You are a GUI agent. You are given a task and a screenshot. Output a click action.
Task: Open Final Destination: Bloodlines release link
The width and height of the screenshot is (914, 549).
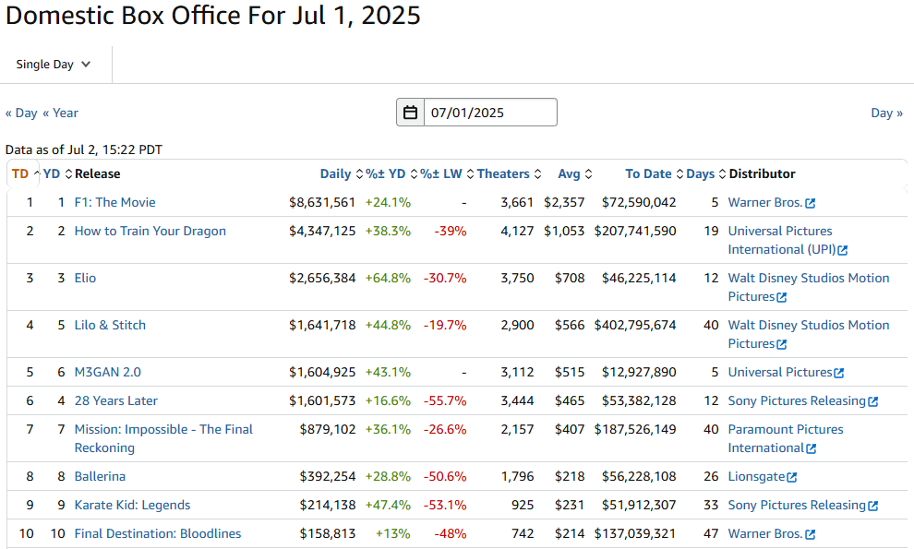click(x=157, y=533)
